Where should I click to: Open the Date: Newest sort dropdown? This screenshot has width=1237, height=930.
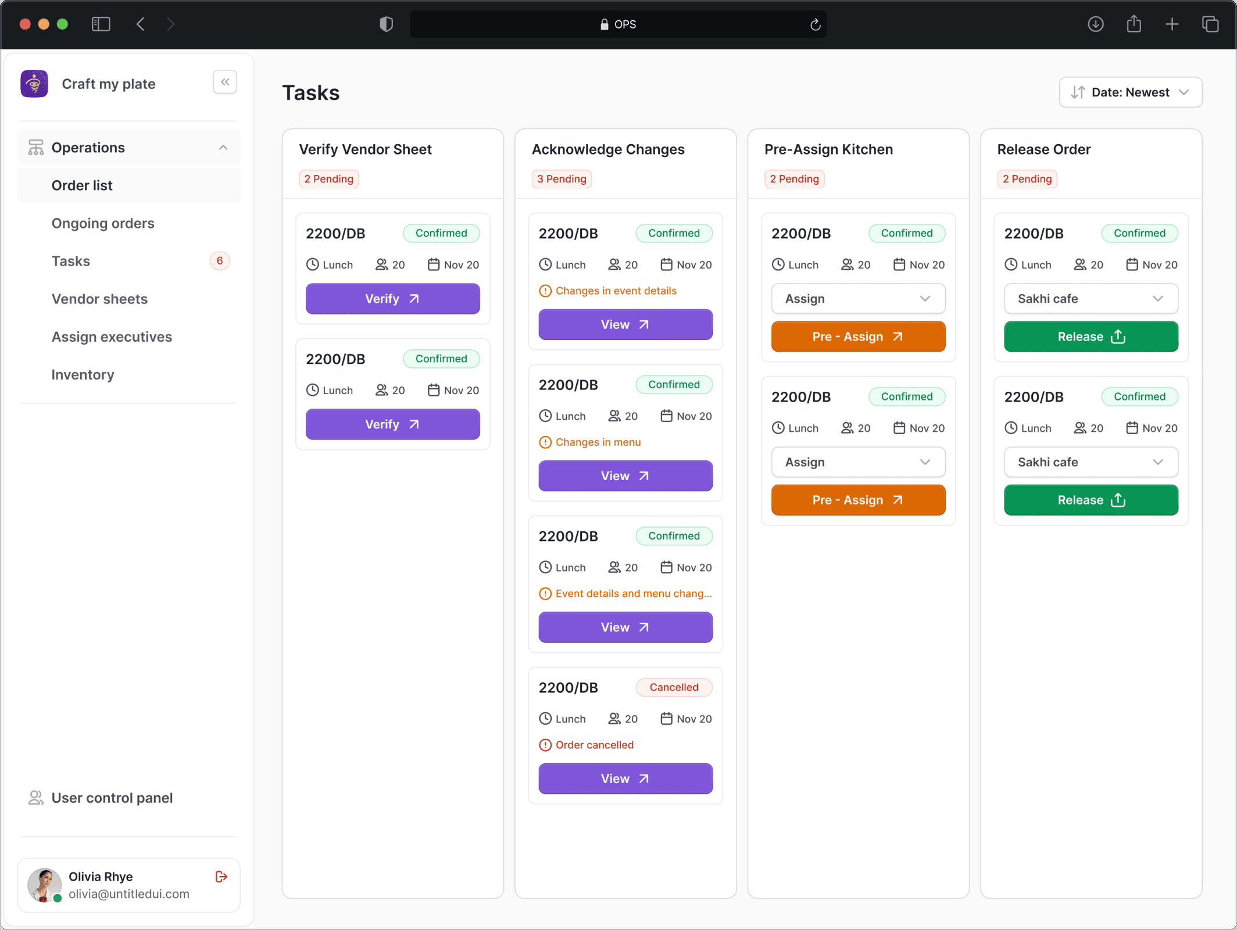pyautogui.click(x=1130, y=92)
